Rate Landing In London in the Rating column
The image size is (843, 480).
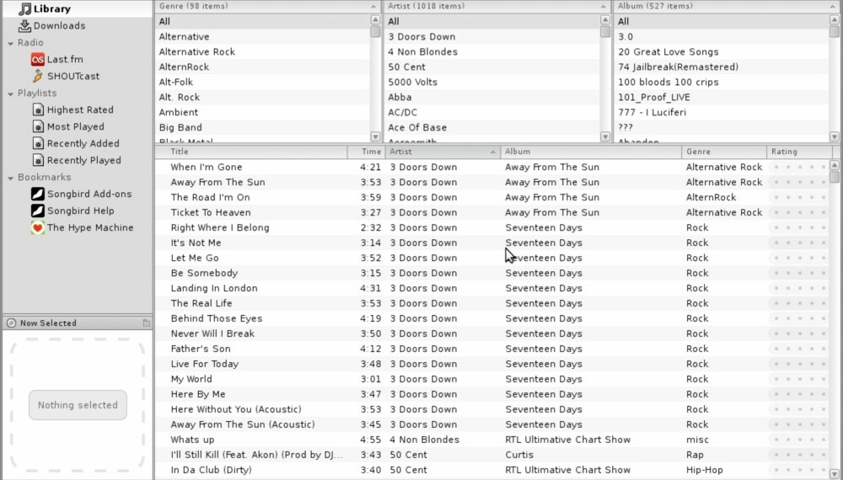[x=799, y=288]
